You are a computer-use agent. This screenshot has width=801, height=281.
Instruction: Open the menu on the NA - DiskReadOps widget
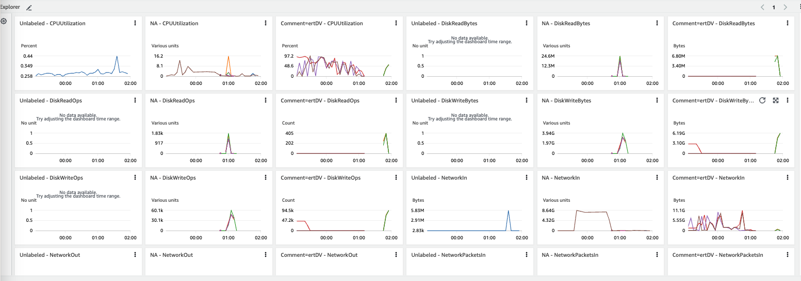[266, 100]
